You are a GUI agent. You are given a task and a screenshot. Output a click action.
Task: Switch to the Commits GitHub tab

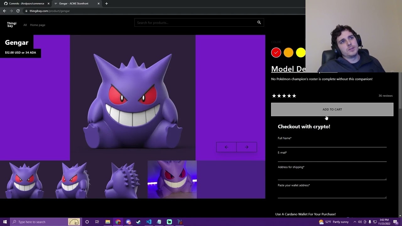tap(26, 3)
